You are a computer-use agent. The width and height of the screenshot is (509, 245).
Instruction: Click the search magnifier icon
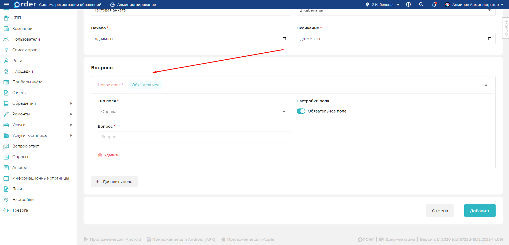[x=421, y=5]
